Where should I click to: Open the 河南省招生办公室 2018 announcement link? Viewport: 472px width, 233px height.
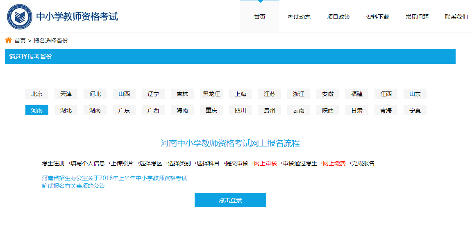point(114,182)
